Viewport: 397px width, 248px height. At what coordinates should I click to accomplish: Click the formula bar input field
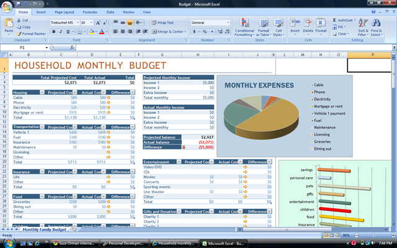pos(234,47)
